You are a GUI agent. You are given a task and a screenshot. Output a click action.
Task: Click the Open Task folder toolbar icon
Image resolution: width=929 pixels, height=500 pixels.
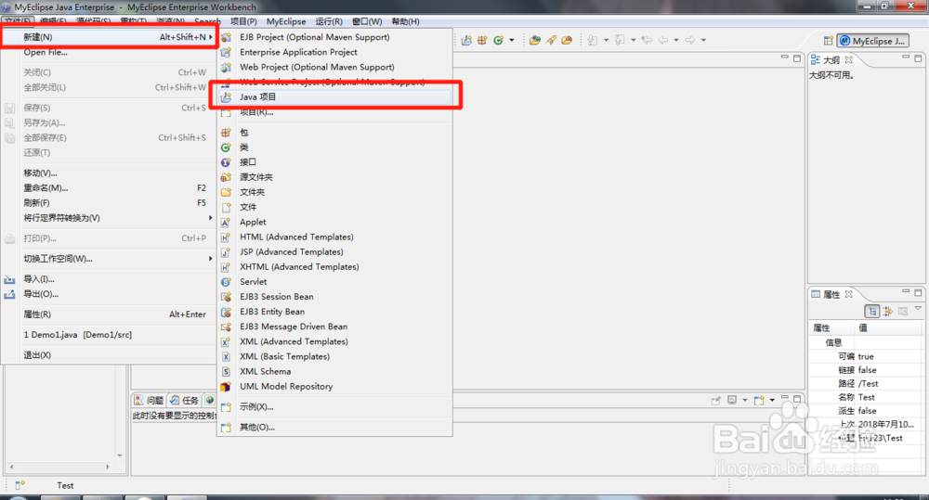tap(567, 40)
